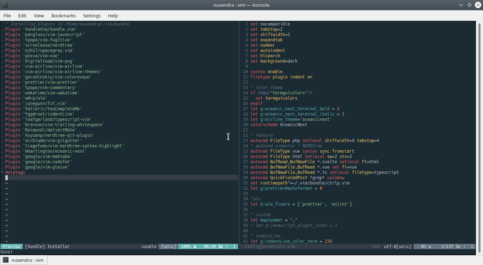Click the 'syntax enable' line
Screen dimensions: 483x265
pyautogui.click(x=267, y=72)
